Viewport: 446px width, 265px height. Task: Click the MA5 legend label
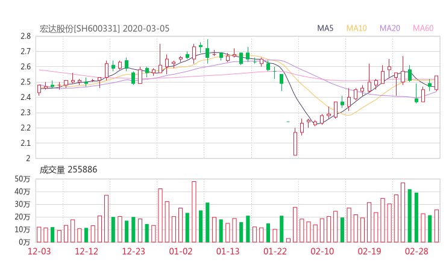[325, 28]
